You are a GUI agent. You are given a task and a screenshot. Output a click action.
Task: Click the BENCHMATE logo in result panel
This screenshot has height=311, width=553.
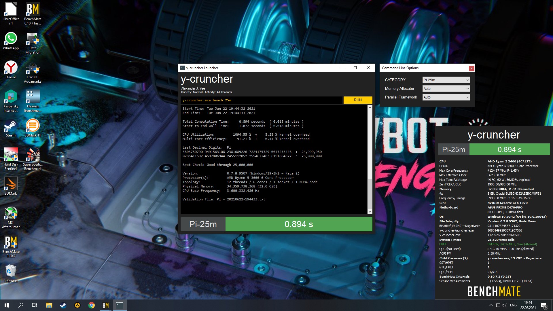click(494, 291)
